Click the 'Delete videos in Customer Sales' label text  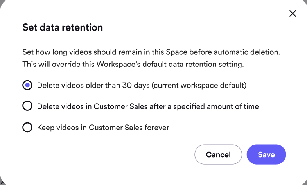click(148, 106)
